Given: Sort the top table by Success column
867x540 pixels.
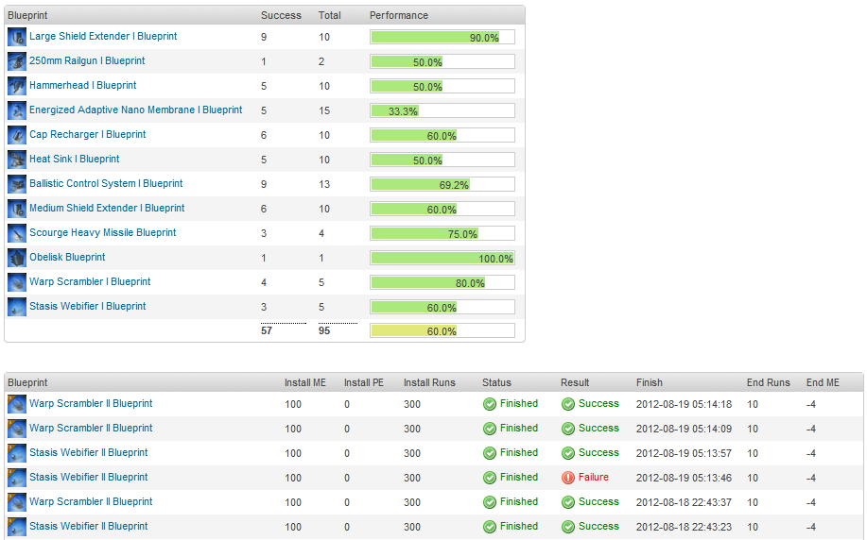Looking at the screenshot, I should click(281, 15).
